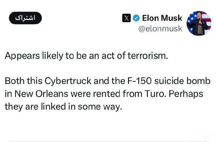Open the Elon Musk display name link
216x142 pixels.
coord(162,18)
